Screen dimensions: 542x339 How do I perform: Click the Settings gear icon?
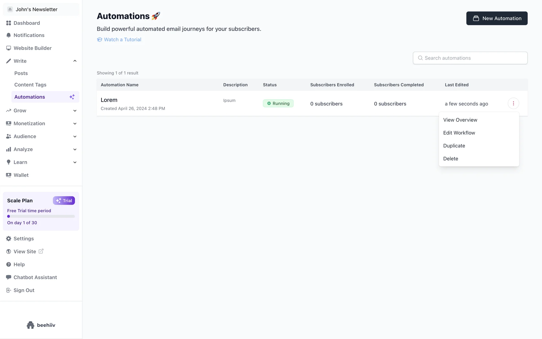(x=8, y=239)
